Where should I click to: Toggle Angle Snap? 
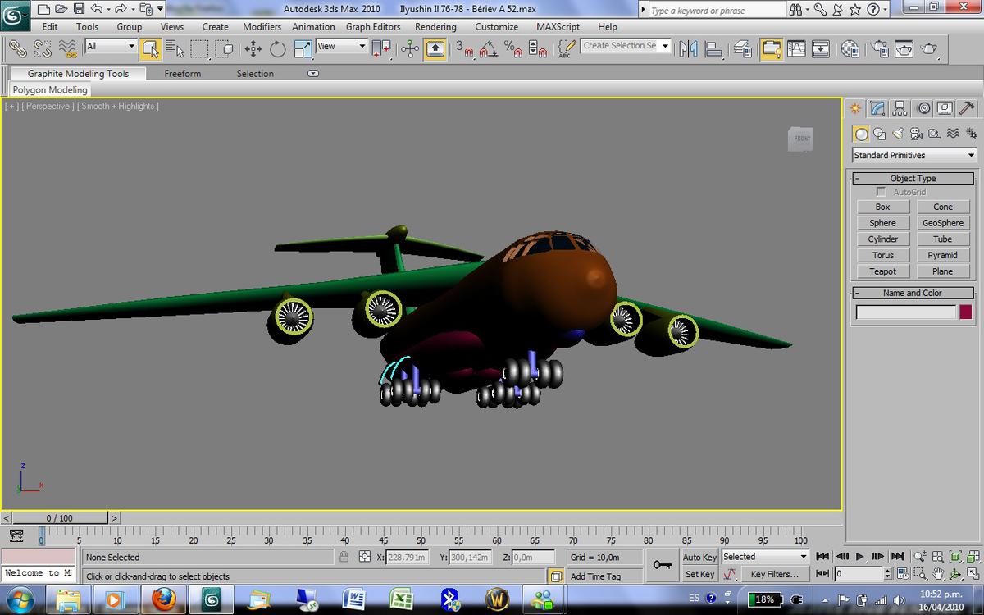(489, 49)
